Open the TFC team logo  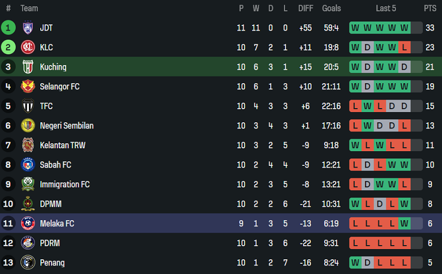point(28,106)
